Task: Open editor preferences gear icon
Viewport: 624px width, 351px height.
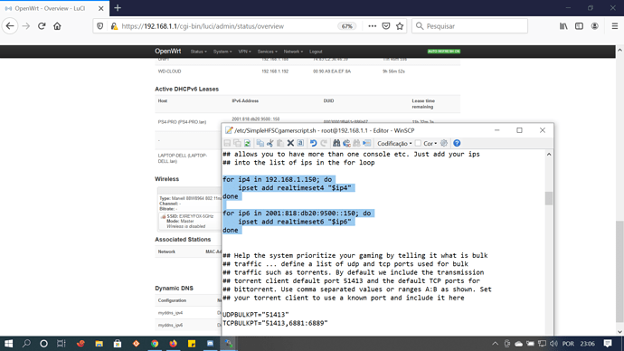Action: pos(444,143)
